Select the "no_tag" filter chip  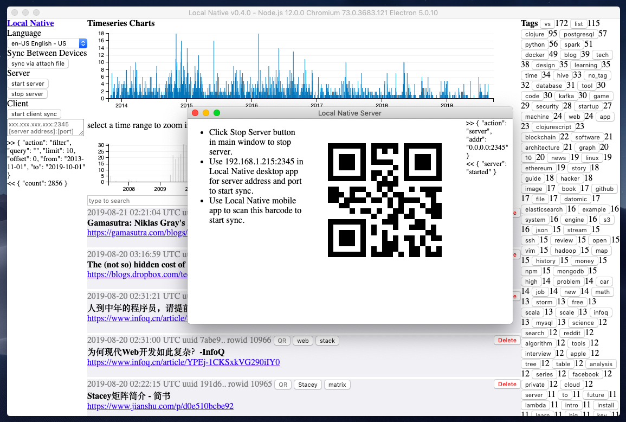click(597, 75)
